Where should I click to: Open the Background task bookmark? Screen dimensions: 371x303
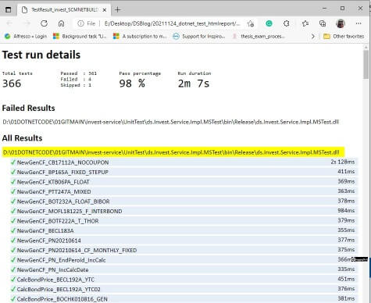click(80, 36)
